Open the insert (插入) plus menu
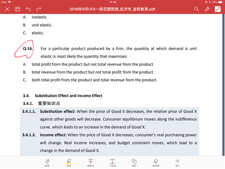This screenshot has height=169, width=225. 177,163
